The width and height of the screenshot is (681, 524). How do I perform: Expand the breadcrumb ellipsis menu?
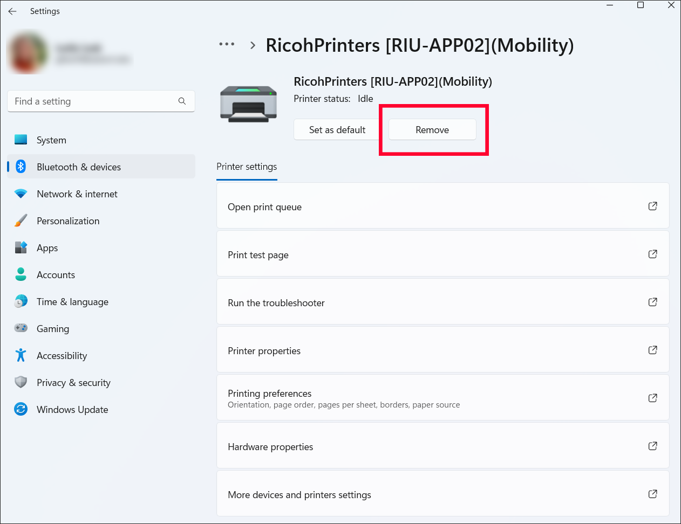tap(227, 45)
